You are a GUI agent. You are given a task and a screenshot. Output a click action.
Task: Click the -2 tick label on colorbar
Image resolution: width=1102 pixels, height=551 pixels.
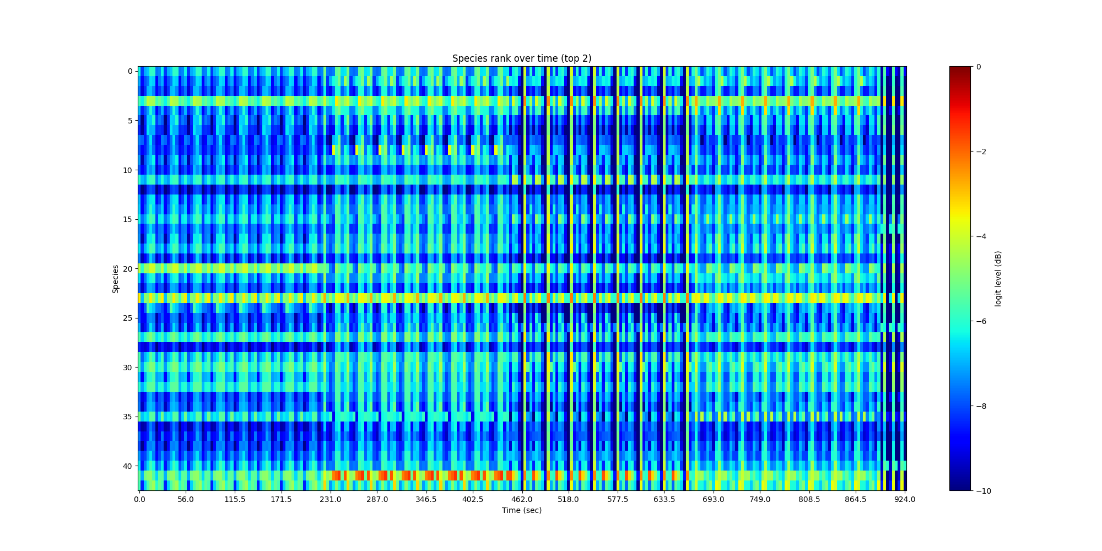click(x=981, y=152)
